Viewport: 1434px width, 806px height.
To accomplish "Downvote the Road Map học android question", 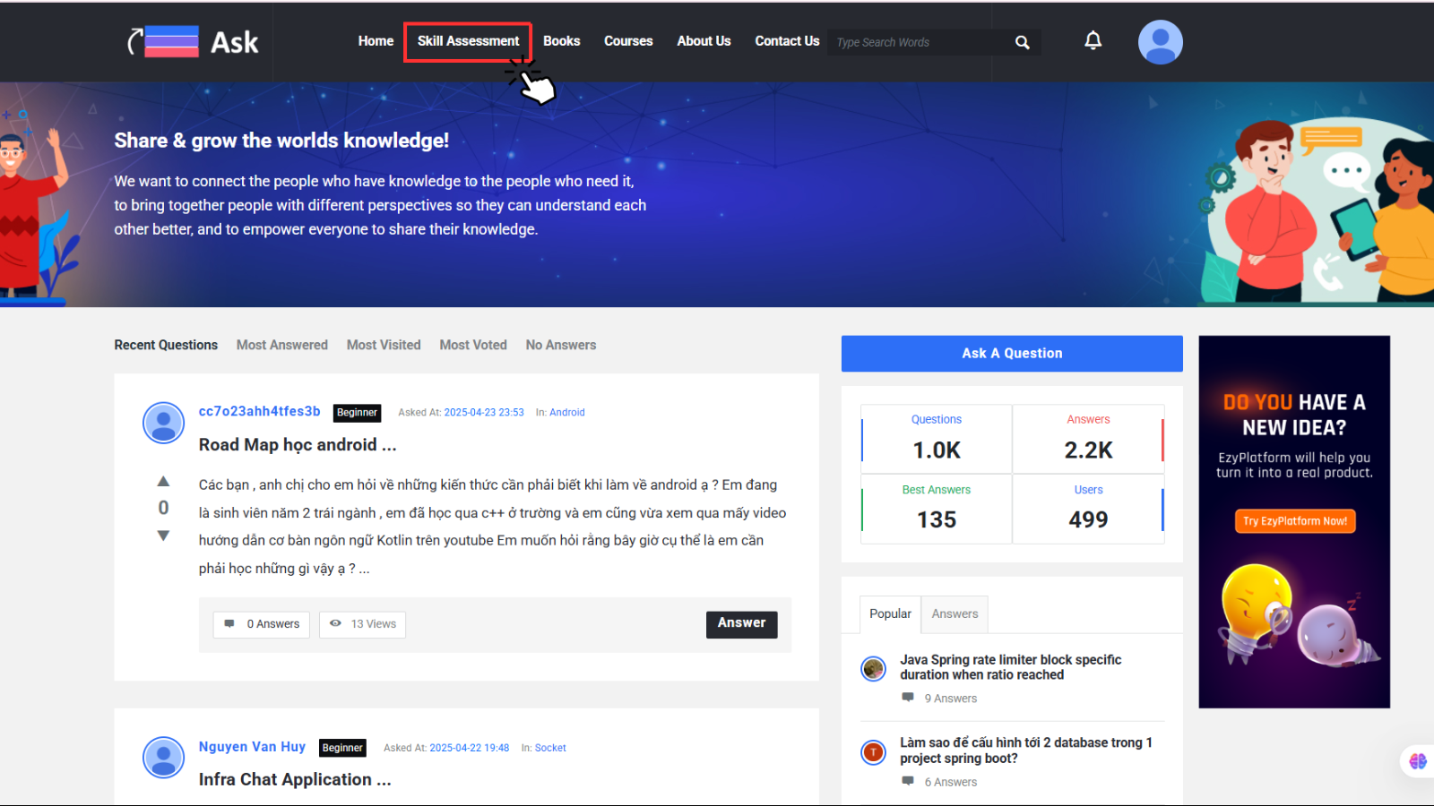I will coord(163,536).
